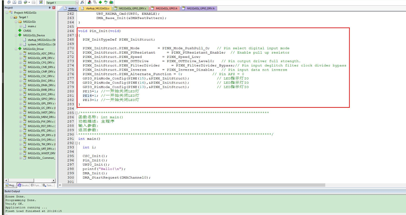Fold the main function body at line 292
The height and width of the screenshot is (215, 406).
(76, 143)
